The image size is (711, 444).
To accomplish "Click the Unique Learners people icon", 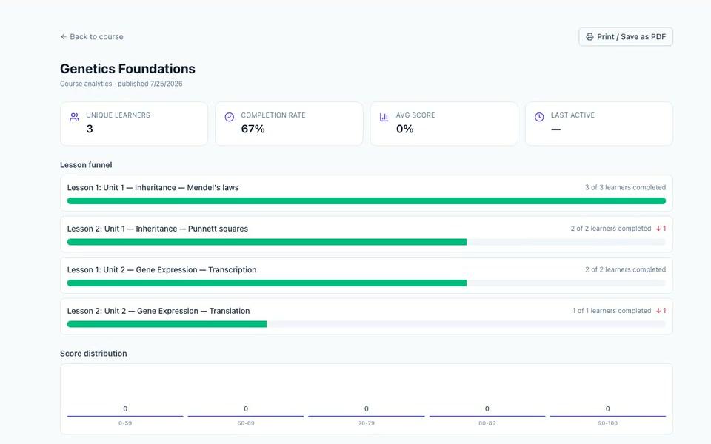I will pyautogui.click(x=74, y=117).
